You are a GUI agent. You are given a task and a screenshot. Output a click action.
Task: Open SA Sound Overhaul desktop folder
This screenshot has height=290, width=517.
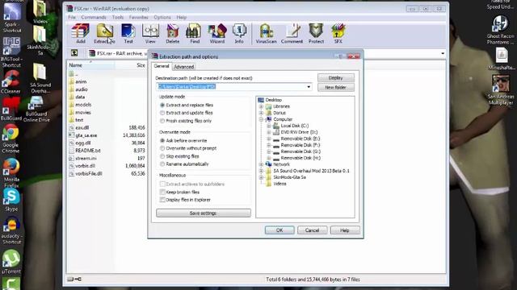click(x=40, y=78)
